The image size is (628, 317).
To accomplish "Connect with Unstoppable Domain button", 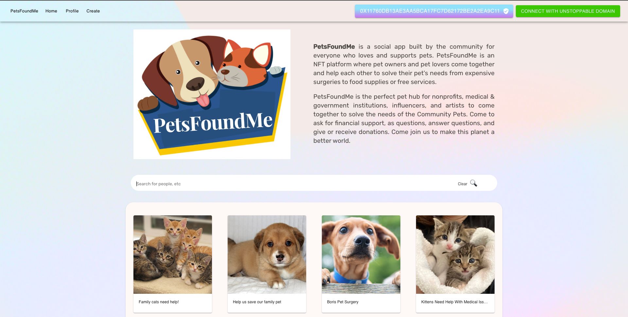I will (568, 11).
